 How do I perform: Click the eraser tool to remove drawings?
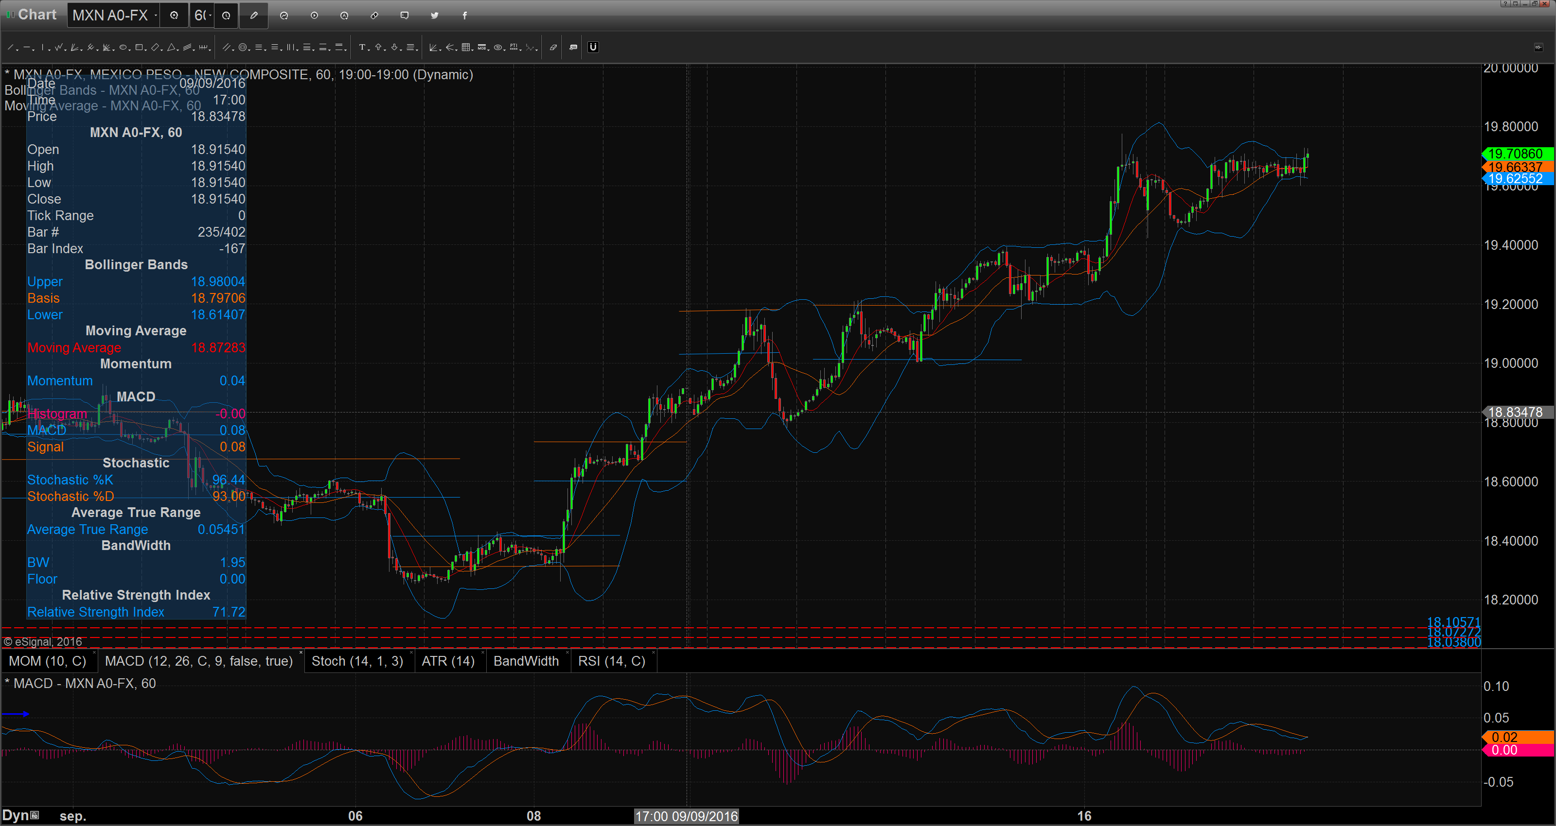click(x=553, y=47)
